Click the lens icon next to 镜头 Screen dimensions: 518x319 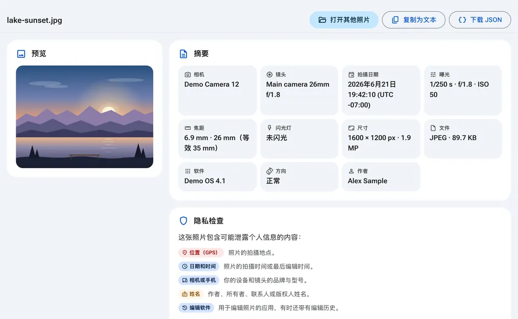click(270, 74)
